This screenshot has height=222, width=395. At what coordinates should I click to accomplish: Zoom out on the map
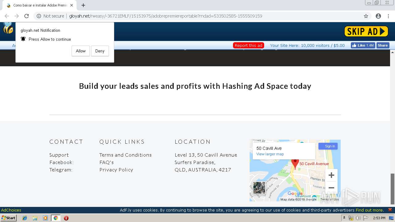(331, 188)
